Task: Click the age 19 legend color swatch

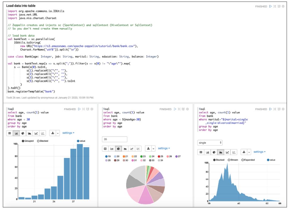Action: tap(106, 156)
